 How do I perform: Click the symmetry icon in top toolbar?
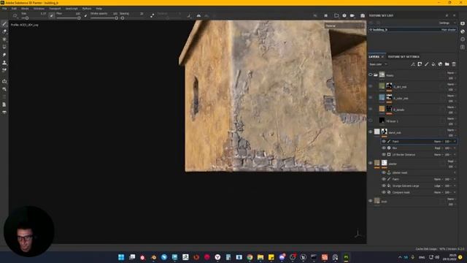198,15
